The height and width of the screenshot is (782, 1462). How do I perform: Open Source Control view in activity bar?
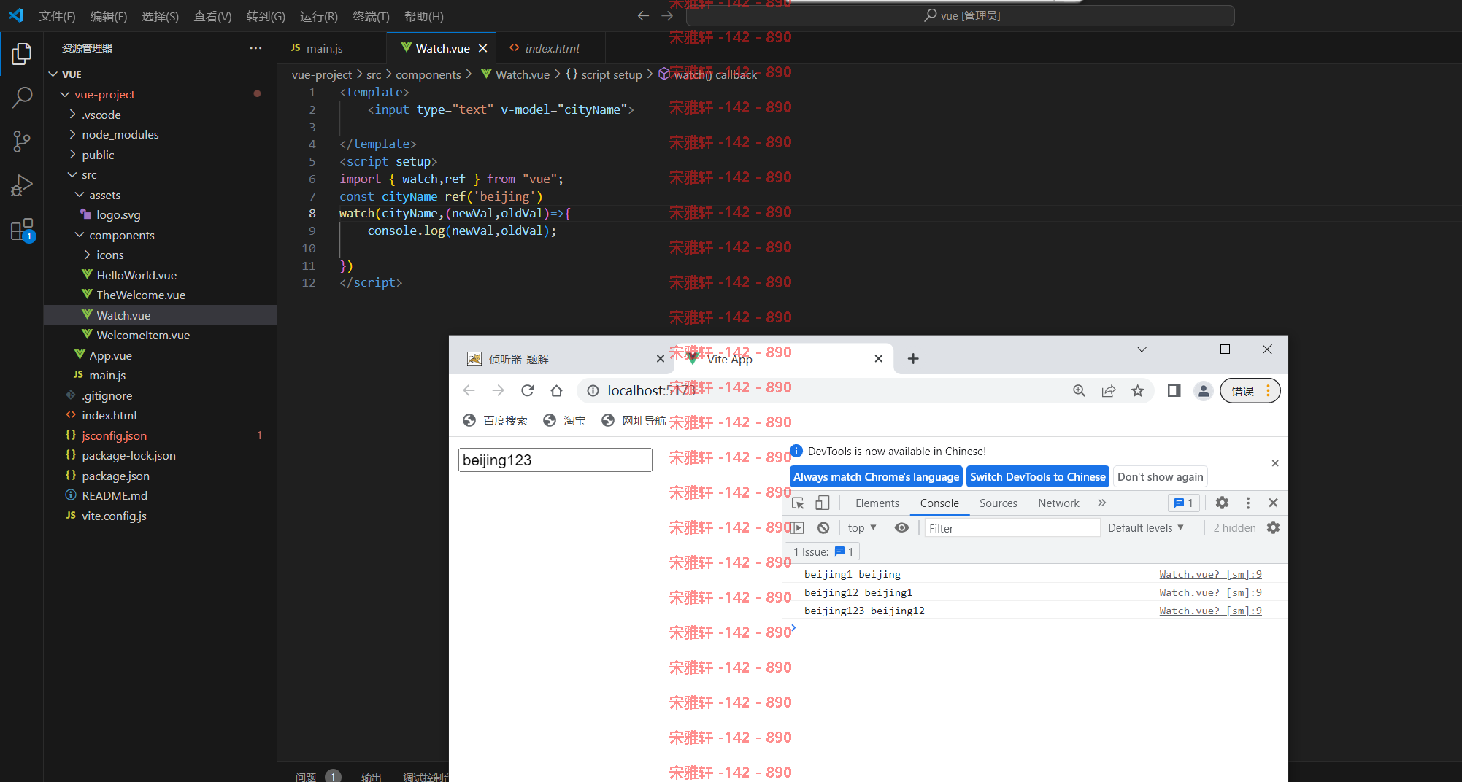[x=22, y=142]
